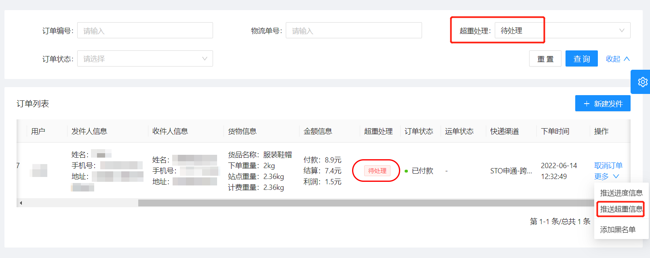
Task: Click the plus icon on 新建发件
Action: (x=587, y=104)
